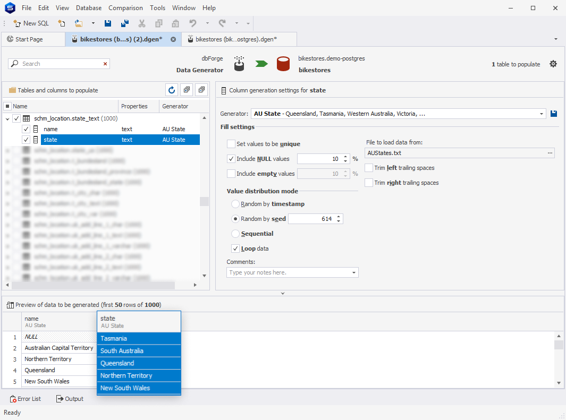
Task: Open the Redo history dropdown arrow
Action: click(237, 23)
